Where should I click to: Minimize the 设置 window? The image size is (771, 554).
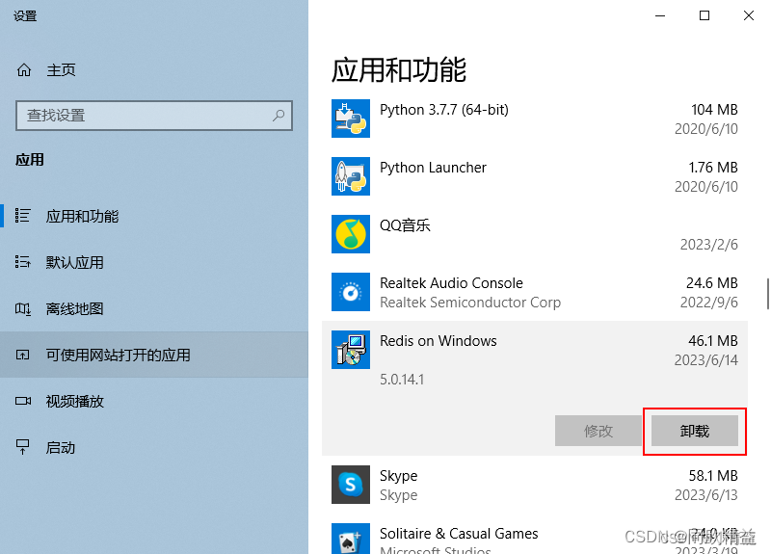tap(660, 15)
